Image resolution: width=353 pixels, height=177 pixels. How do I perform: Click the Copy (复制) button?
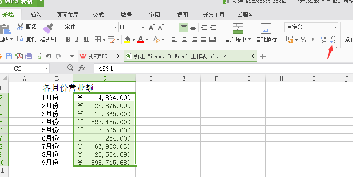pos(26,40)
